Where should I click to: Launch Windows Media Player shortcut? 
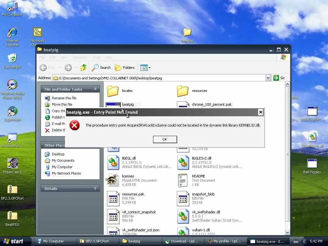pos(12,89)
